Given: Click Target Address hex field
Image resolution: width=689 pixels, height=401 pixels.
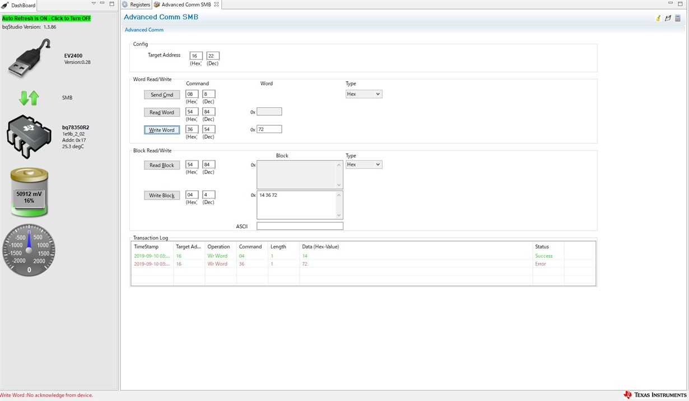Looking at the screenshot, I should pyautogui.click(x=196, y=56).
